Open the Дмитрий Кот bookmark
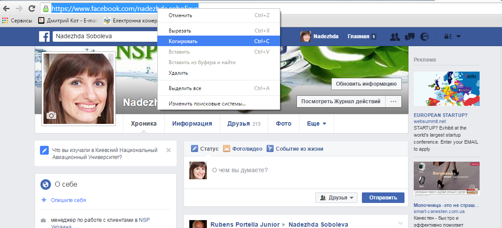This screenshot has width=502, height=228. click(68, 21)
